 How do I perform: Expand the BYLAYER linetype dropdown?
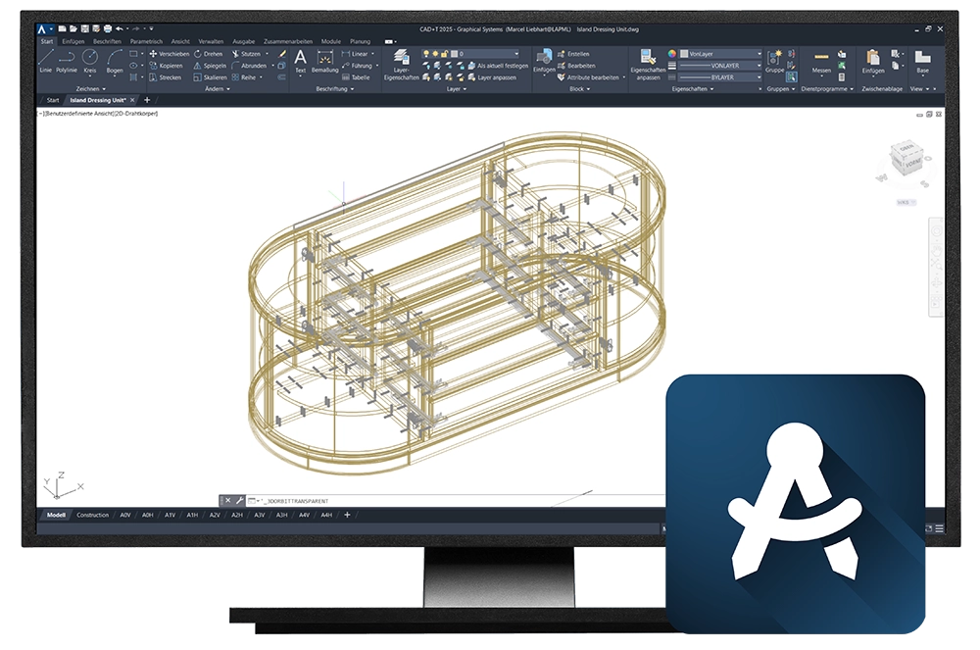(x=721, y=76)
